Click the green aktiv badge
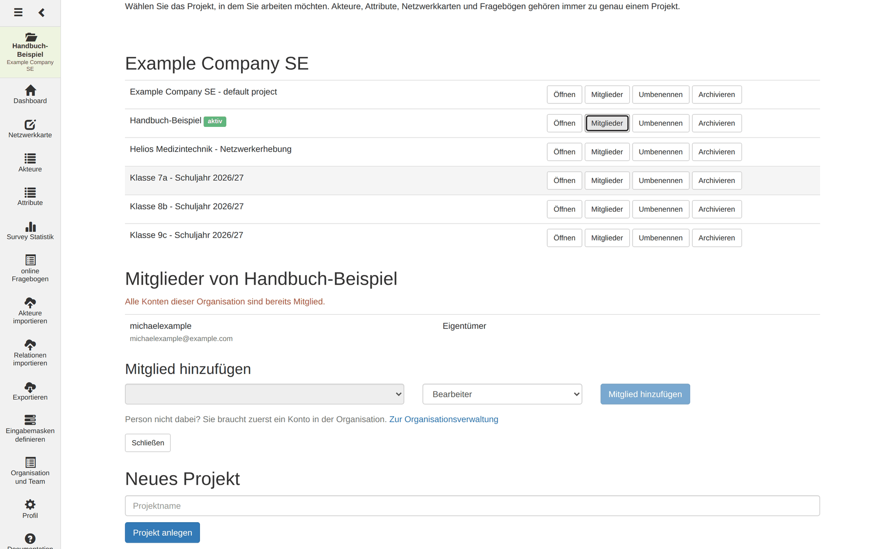Viewport: 878px width, 549px height. click(x=215, y=122)
